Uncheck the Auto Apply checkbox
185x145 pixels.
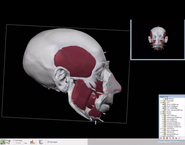coord(48,142)
